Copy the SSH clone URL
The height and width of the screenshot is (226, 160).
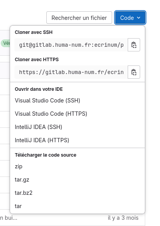tap(134, 45)
